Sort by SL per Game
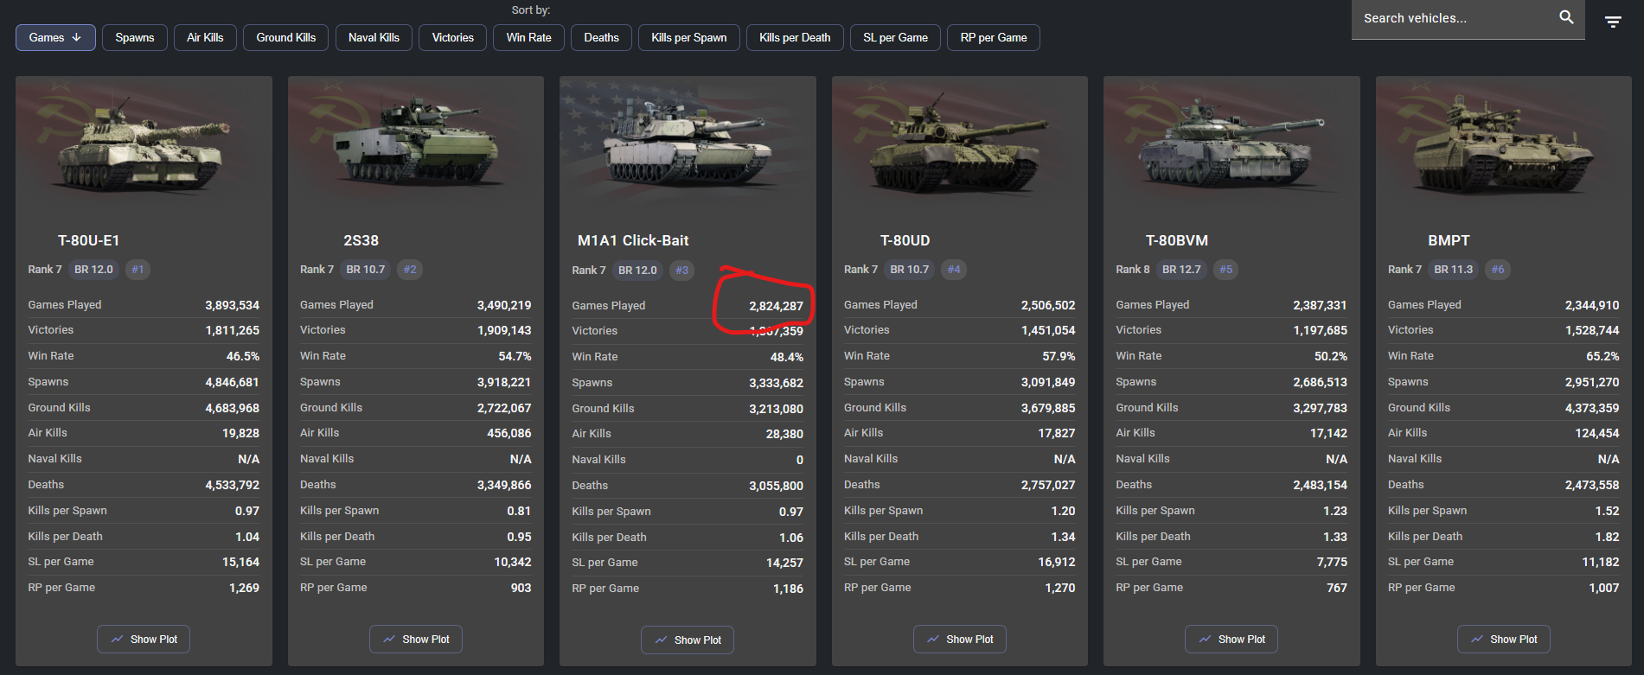 tap(895, 38)
